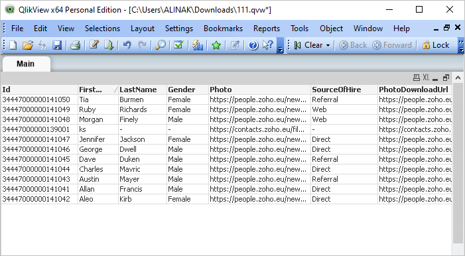
Task: Restore the inner document window
Action: (x=446, y=28)
